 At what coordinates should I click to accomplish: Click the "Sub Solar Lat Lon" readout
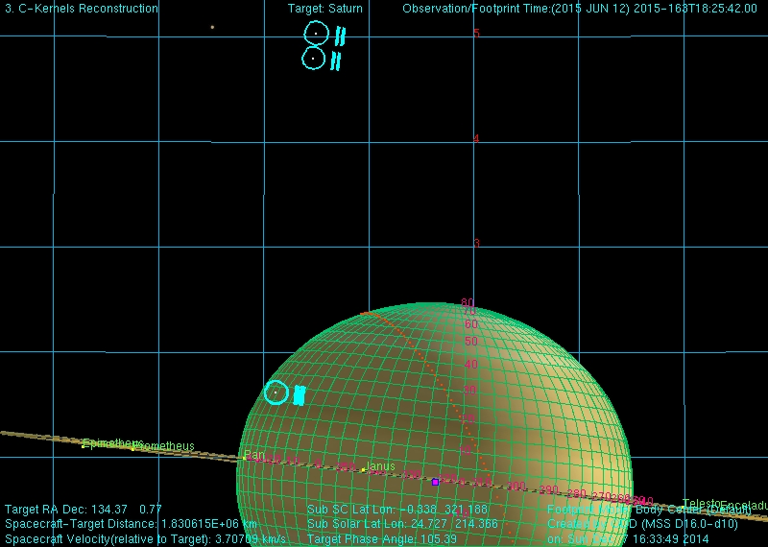[402, 524]
